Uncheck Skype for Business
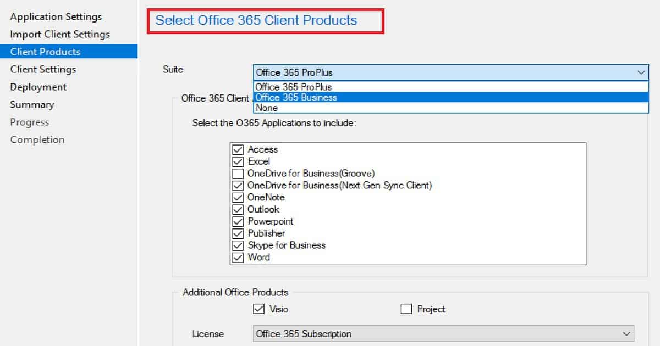 click(x=238, y=245)
